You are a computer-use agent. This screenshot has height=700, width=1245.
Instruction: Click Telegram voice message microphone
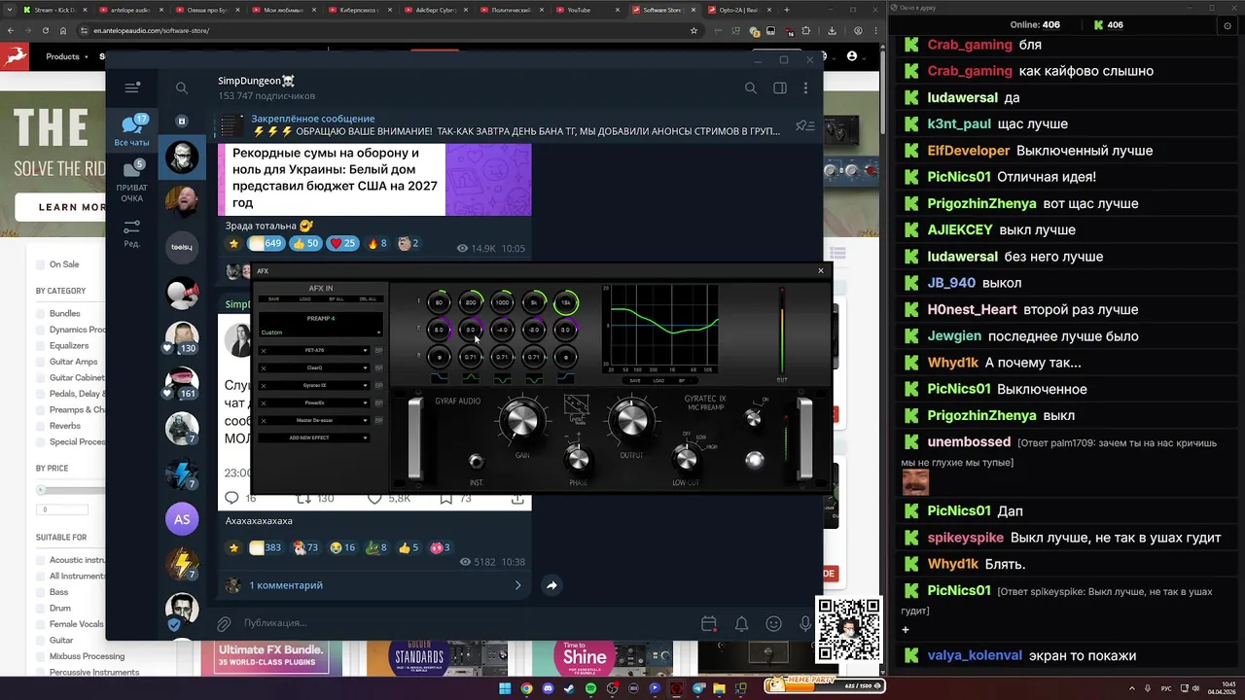point(805,623)
